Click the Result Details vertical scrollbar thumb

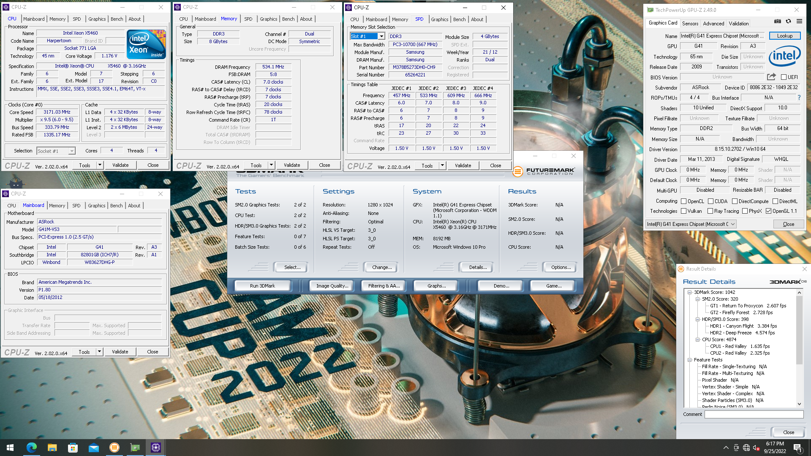coord(799,330)
